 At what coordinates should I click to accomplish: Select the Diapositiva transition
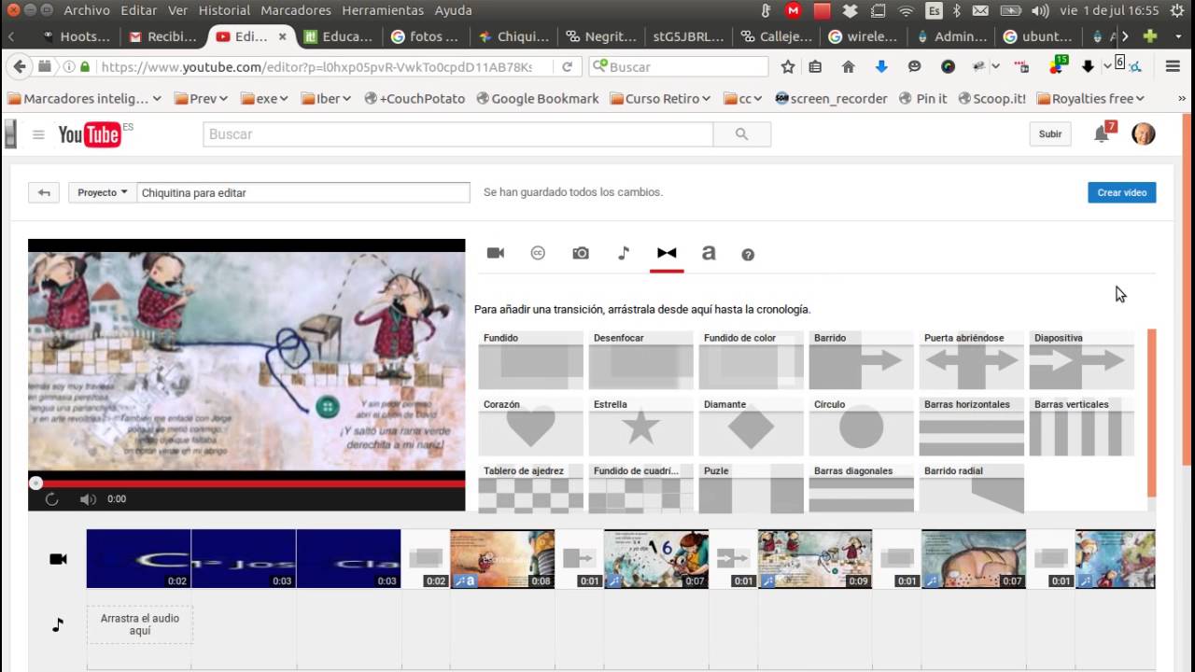pyautogui.click(x=1081, y=360)
